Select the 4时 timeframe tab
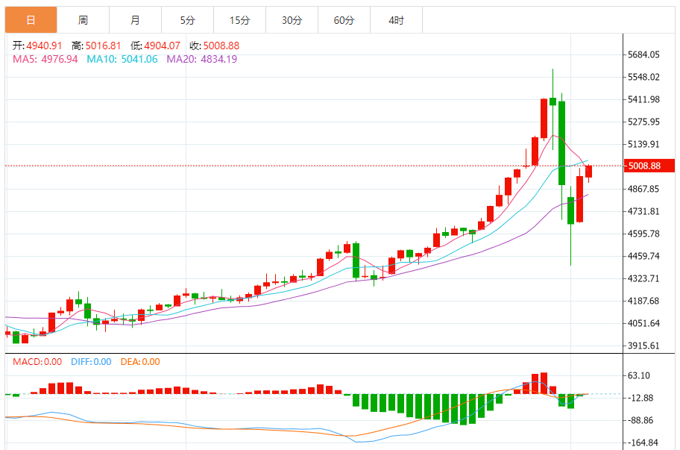Viewport: 680px width, 450px height. (396, 20)
